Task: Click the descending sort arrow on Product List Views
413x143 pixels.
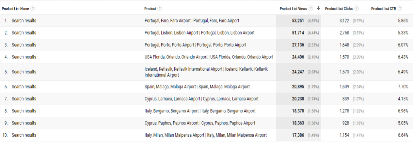Action: pos(318,9)
